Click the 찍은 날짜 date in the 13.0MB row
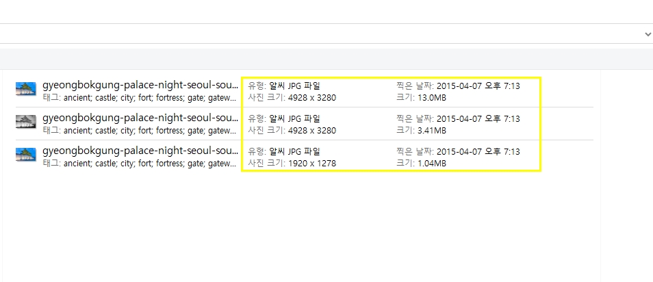 [458, 86]
